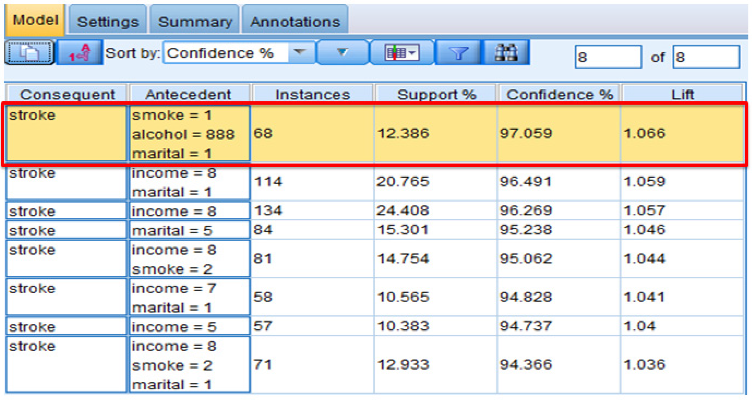Viewport: 752px width, 401px height.
Task: Click the Instances column header
Action: point(313,95)
